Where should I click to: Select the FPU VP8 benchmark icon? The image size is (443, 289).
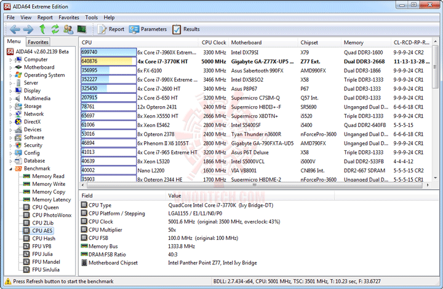click(x=26, y=246)
